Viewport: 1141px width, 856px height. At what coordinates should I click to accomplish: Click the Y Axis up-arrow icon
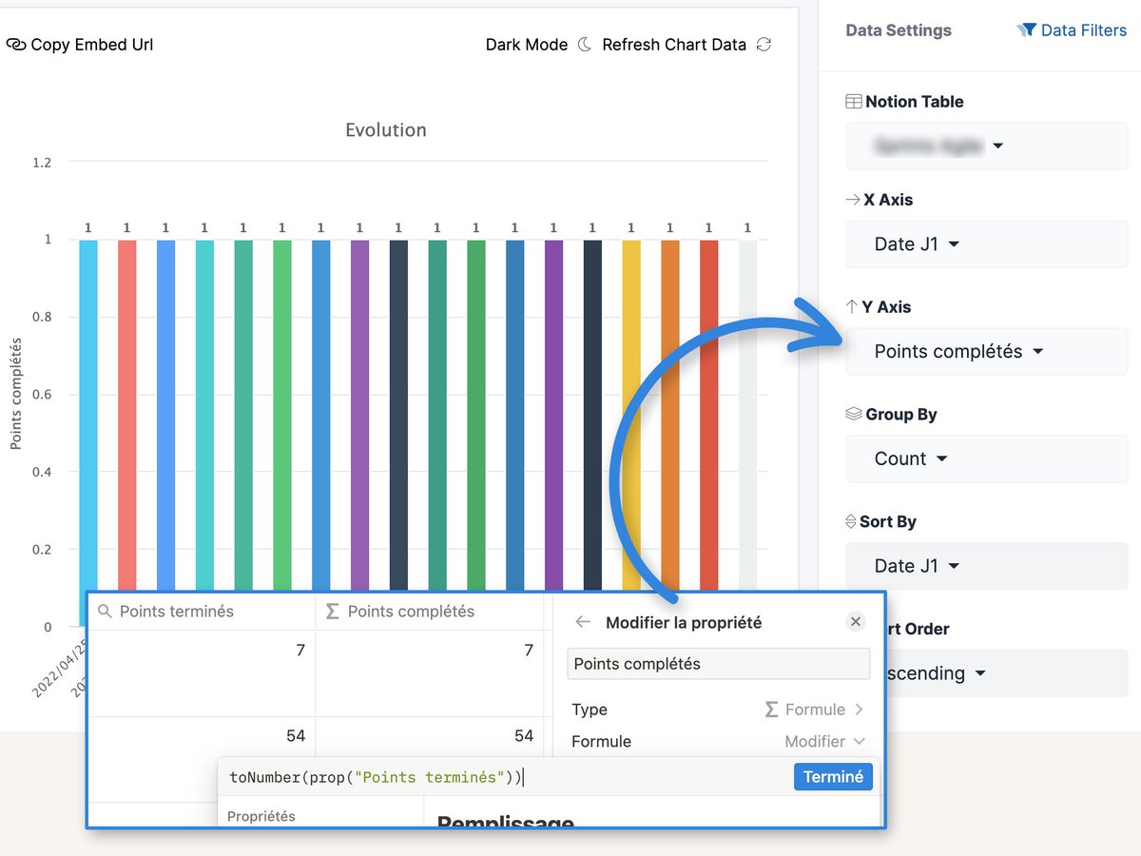[x=852, y=307]
